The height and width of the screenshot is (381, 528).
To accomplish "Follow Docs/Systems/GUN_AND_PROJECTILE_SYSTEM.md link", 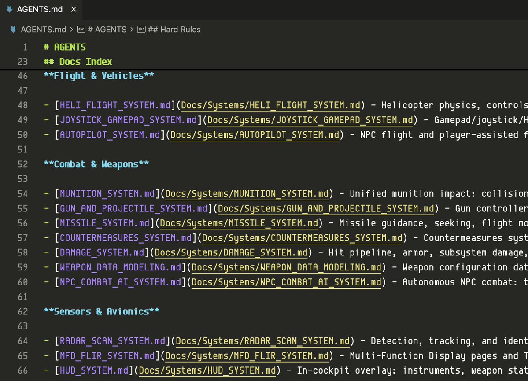I will point(326,208).
